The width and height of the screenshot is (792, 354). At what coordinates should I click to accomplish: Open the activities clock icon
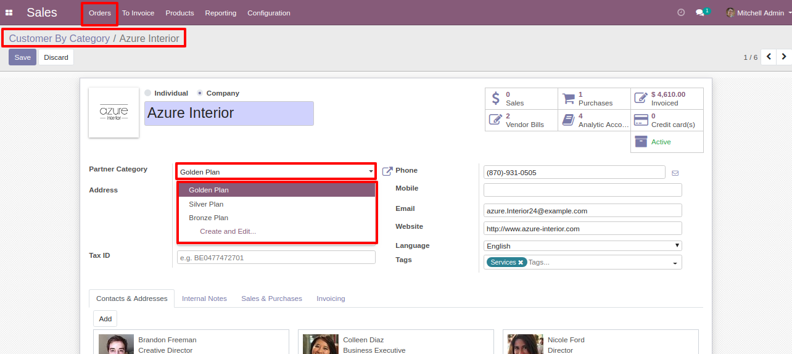click(x=681, y=12)
